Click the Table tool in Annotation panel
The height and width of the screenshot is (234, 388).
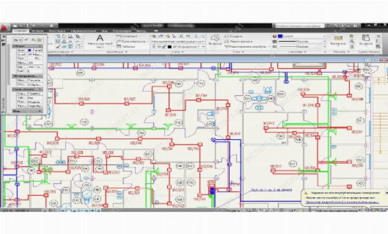[126, 46]
